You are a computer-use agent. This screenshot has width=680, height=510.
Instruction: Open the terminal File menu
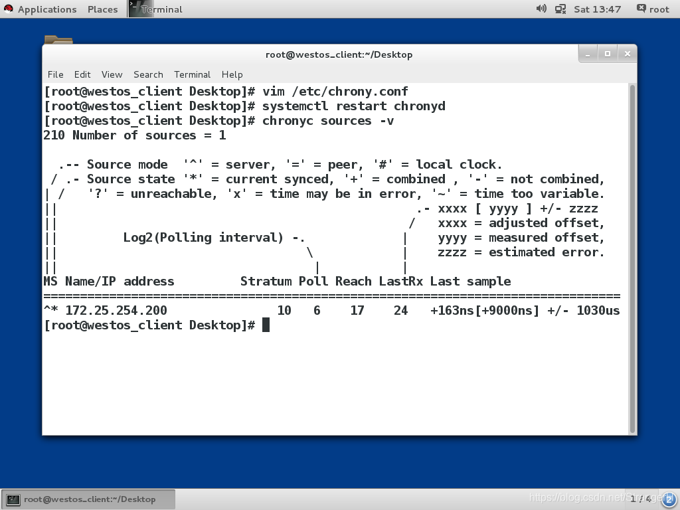click(56, 74)
